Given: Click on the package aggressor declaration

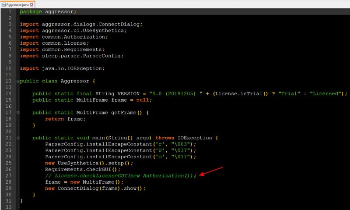Looking at the screenshot, I should click(48, 11).
